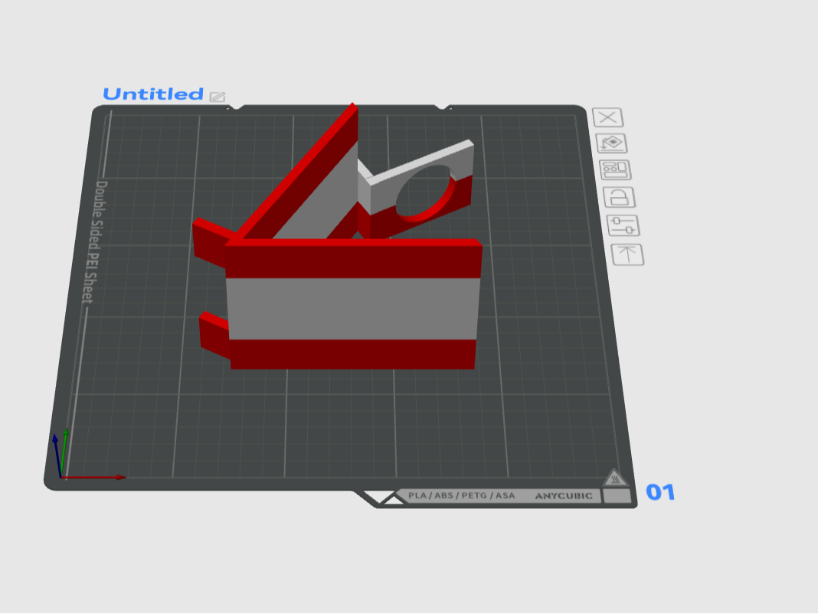Image resolution: width=818 pixels, height=614 pixels.
Task: Click the PLA / ABS / PETG / ASA label
Action: pos(461,495)
